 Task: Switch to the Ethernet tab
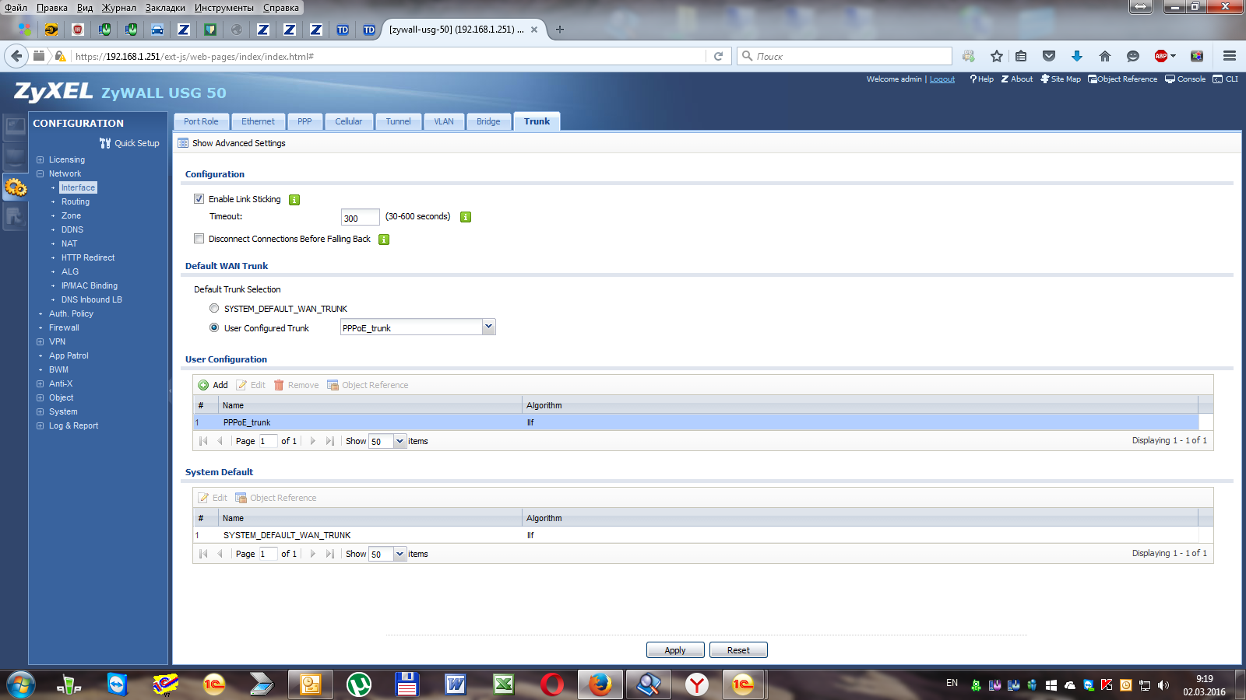tap(258, 121)
